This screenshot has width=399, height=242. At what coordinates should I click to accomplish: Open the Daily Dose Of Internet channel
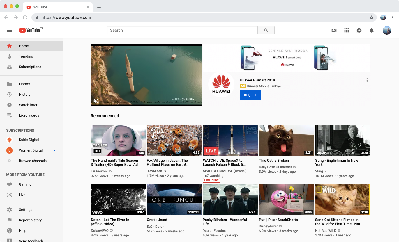pos(276,167)
